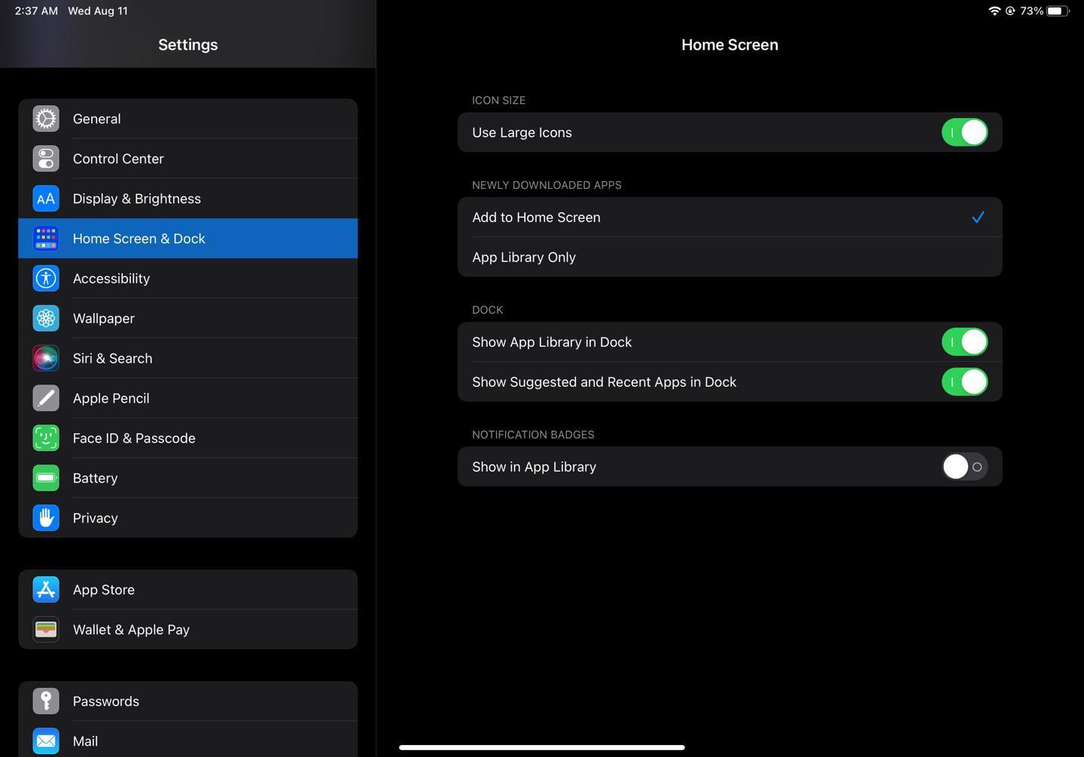Select the Accessibility icon

coord(46,278)
